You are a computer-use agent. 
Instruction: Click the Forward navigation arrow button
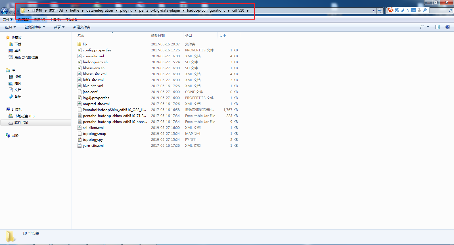[x=12, y=11]
